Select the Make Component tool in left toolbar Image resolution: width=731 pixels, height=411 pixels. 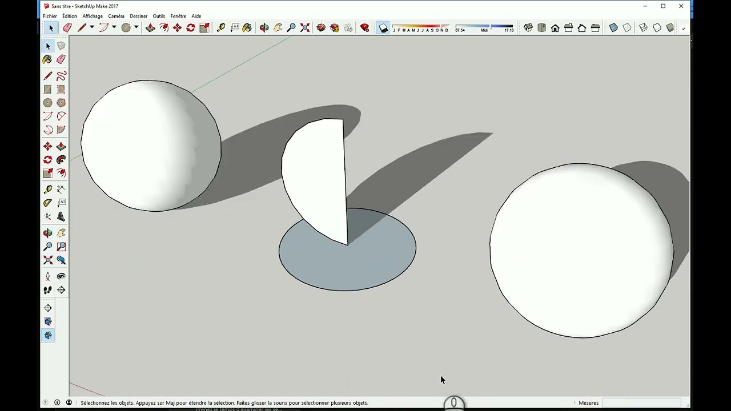(61, 46)
